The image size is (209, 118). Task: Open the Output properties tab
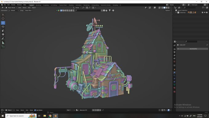coord(175,52)
